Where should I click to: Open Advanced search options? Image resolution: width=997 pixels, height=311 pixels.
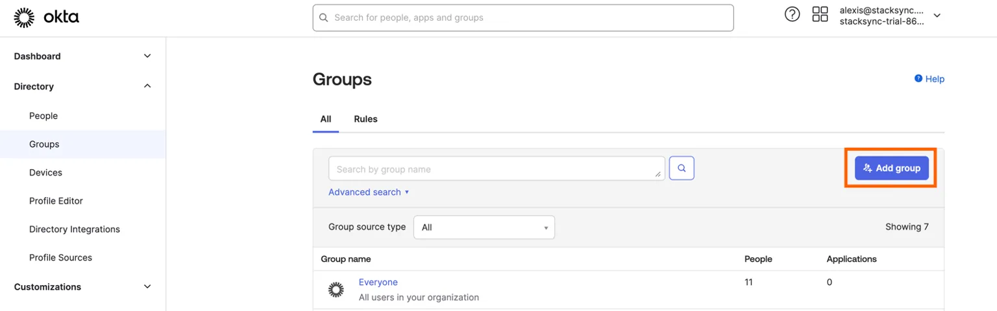click(x=369, y=192)
